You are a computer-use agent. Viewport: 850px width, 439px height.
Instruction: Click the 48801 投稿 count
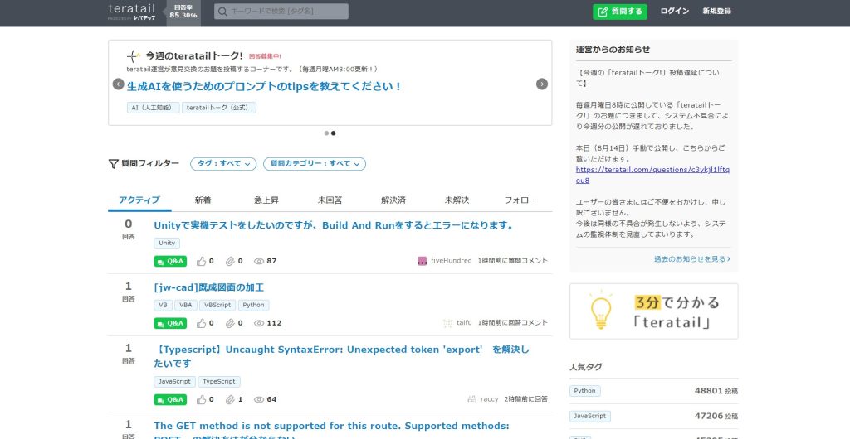(x=716, y=391)
